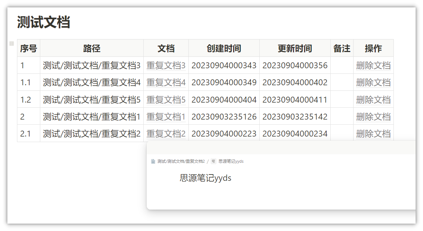The image size is (423, 231).
Task: Click path cell 测试/测试文档/重复文档5
Action: pos(92,100)
